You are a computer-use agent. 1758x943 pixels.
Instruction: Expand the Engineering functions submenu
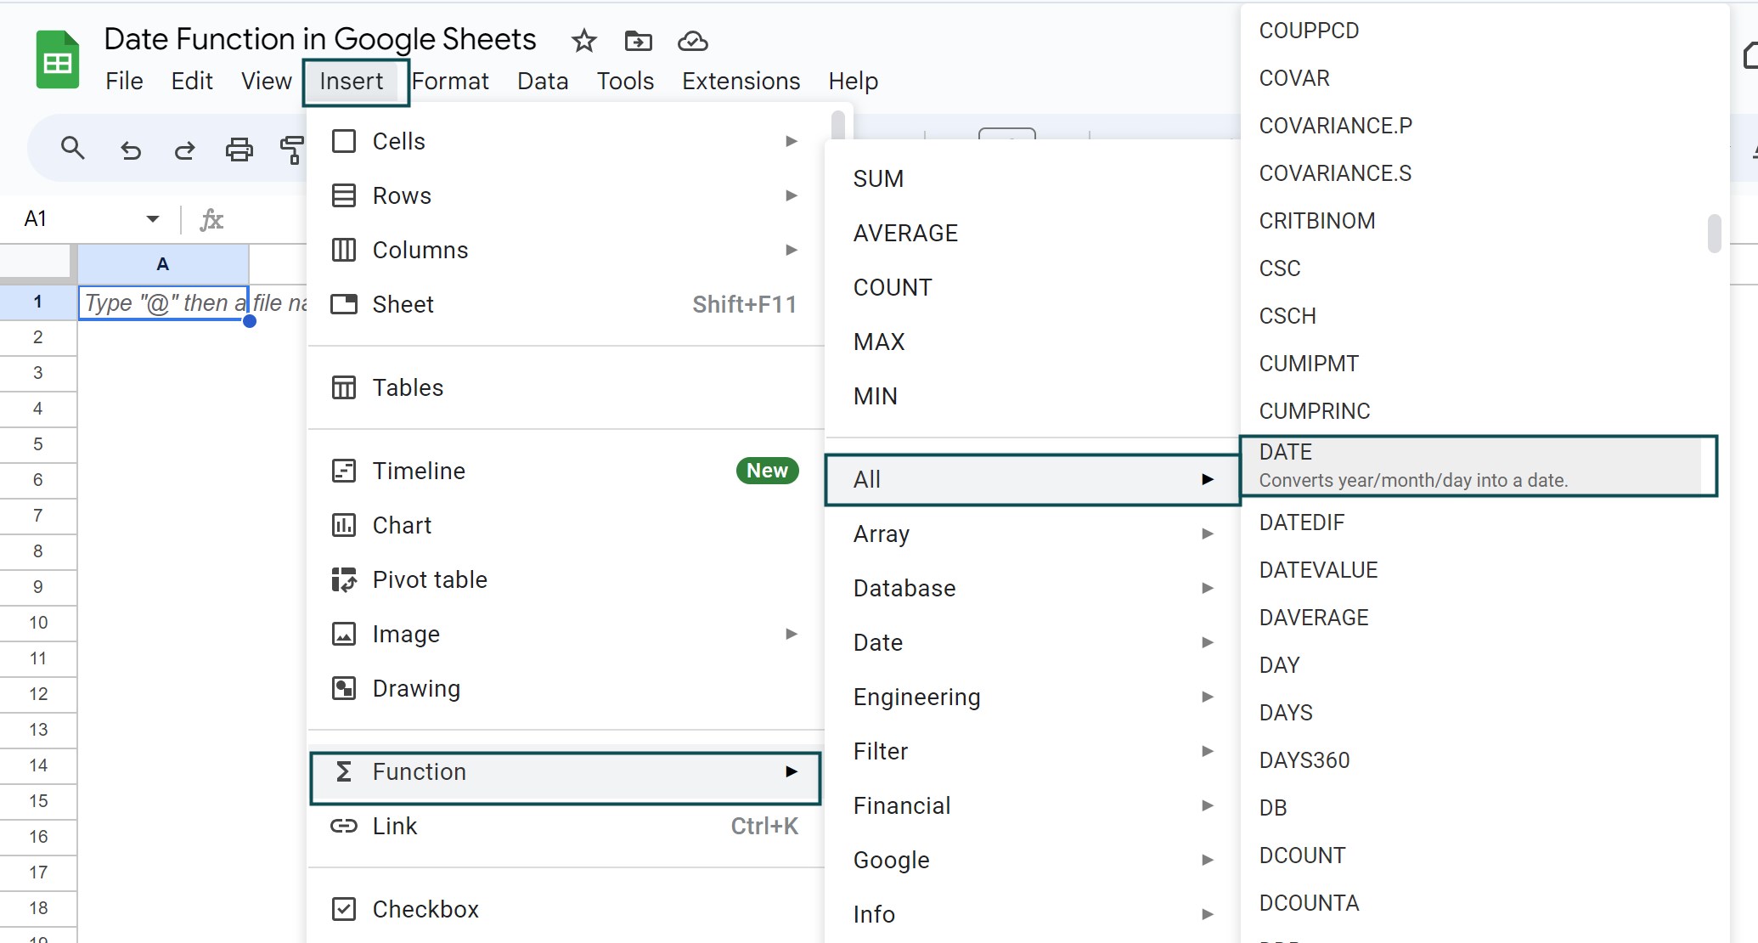tap(1033, 697)
